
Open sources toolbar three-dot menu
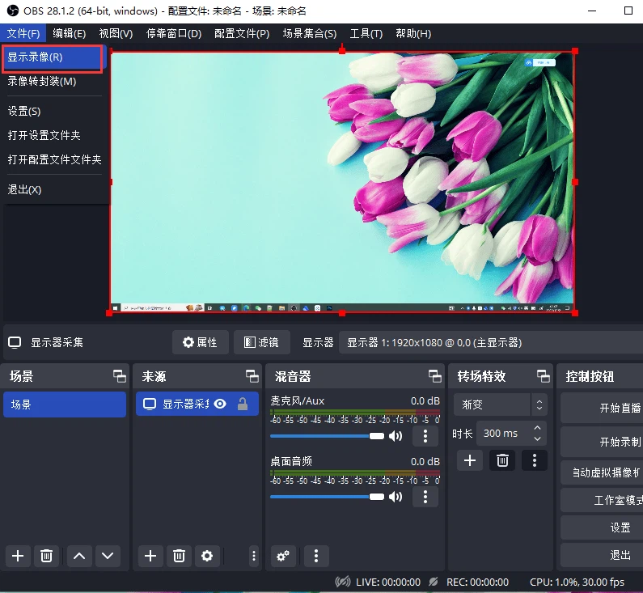[254, 556]
